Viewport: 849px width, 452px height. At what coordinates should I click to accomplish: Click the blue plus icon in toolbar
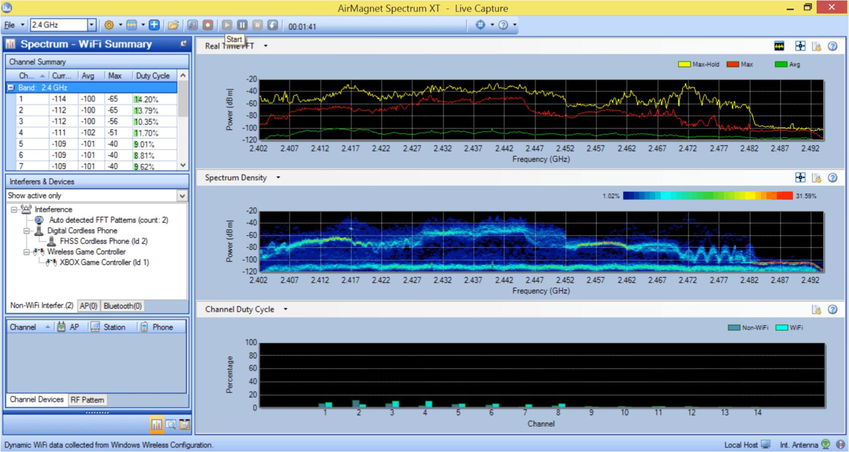tap(154, 25)
